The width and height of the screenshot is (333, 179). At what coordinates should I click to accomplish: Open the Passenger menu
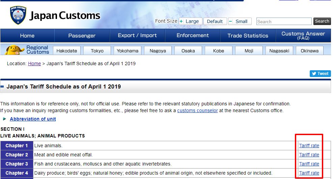pyautogui.click(x=82, y=35)
